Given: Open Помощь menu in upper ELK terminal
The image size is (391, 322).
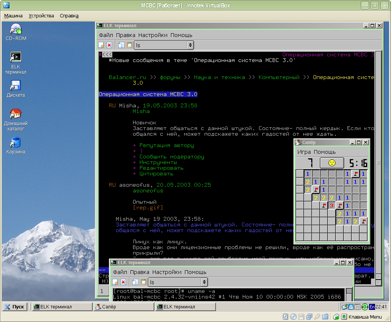Looking at the screenshot, I should point(181,35).
